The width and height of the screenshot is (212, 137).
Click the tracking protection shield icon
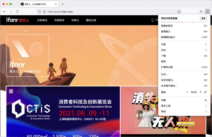click(x=39, y=11)
